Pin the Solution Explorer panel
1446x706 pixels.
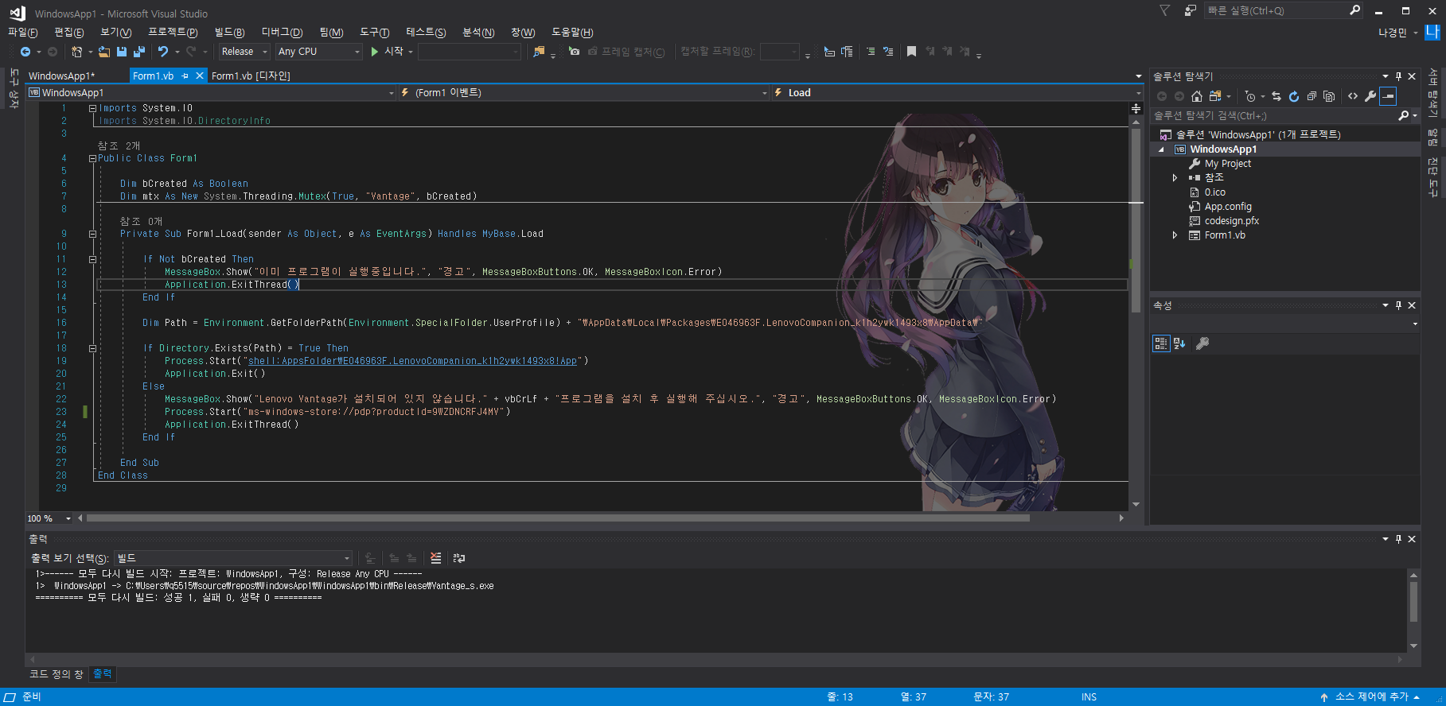point(1398,76)
